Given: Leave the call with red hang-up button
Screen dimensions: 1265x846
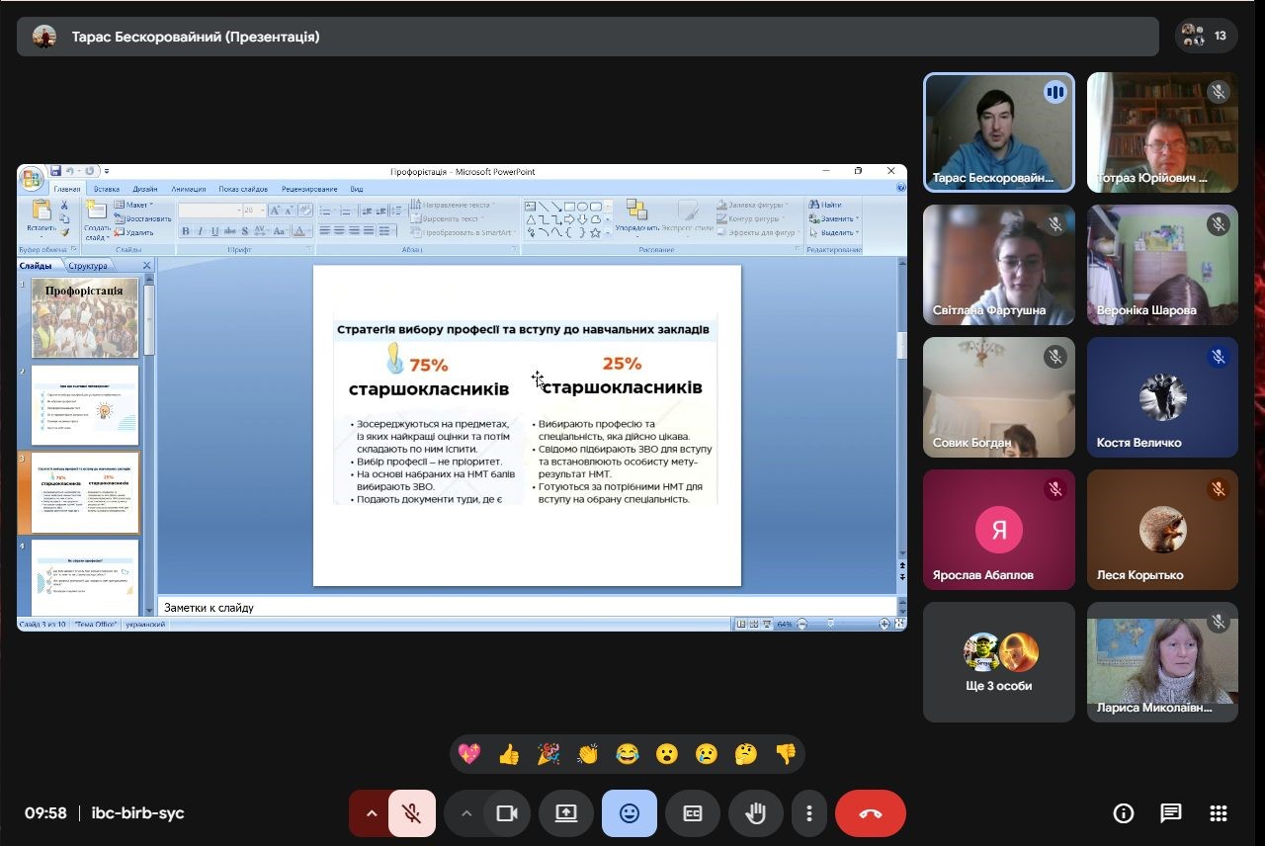Looking at the screenshot, I should point(871,813).
